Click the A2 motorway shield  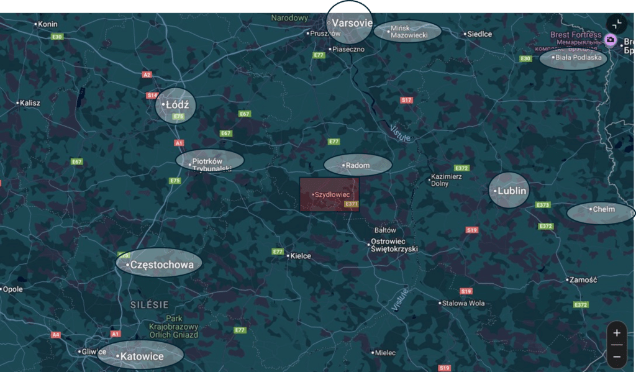tap(147, 75)
